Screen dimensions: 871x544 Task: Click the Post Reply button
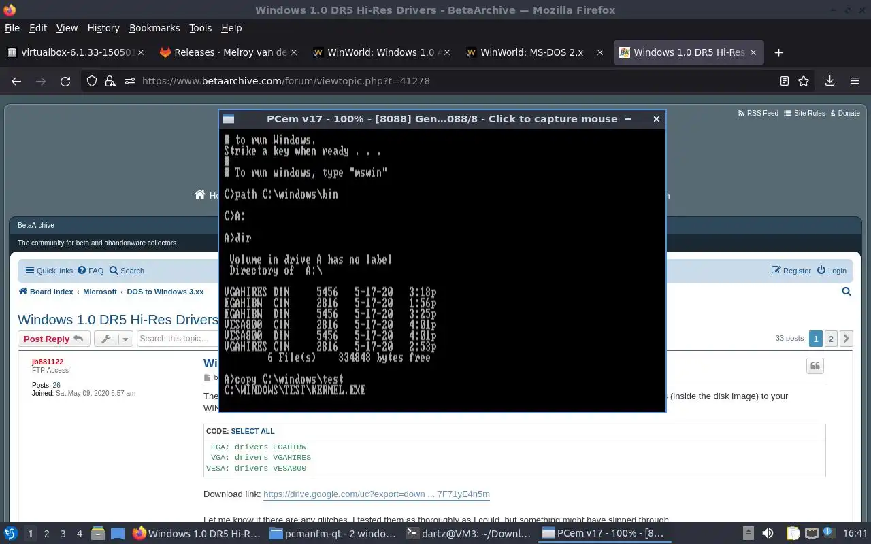[x=53, y=339]
